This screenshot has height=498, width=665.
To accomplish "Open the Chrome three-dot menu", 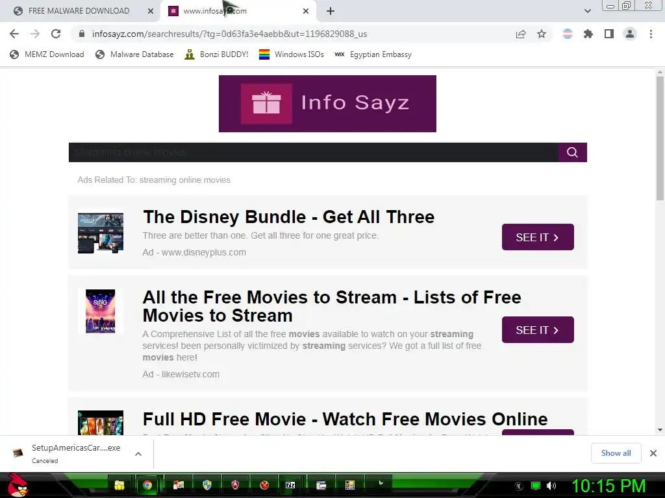I will [x=651, y=34].
